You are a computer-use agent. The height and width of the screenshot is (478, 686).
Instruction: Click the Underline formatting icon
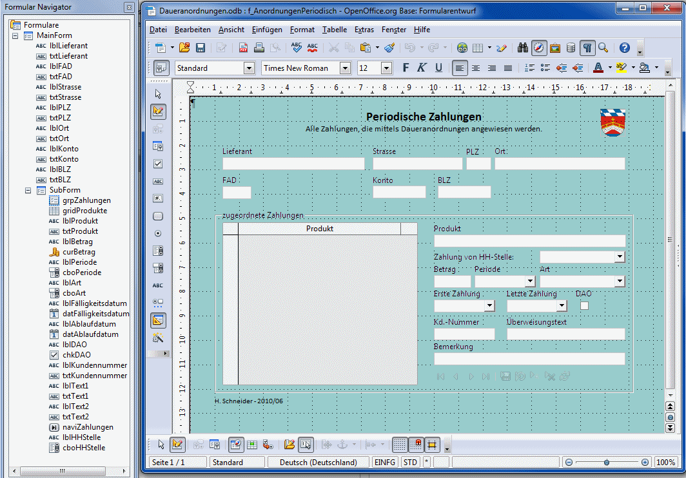coord(438,68)
